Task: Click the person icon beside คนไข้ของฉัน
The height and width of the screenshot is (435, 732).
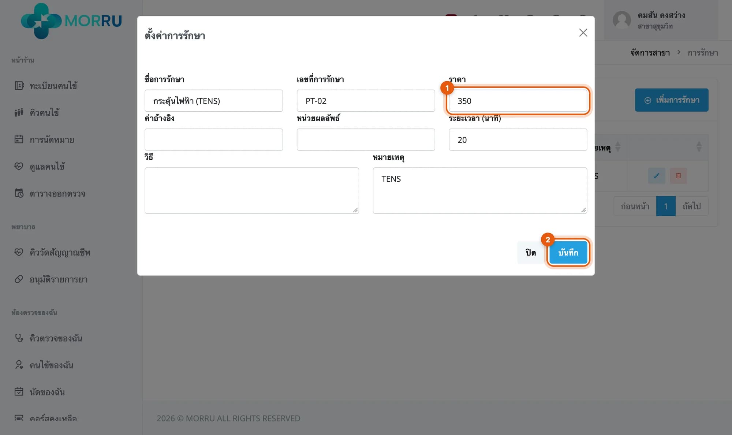Action: (x=19, y=365)
